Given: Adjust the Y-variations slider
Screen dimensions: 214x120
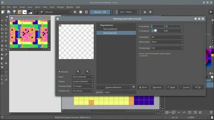Looking at the screenshot, I should 166,31.
